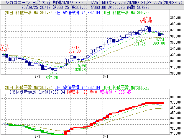184x140 pixels.
Task: Click the 8/3 date label under 新値足 chart
Action: pyautogui.click(x=37, y=136)
